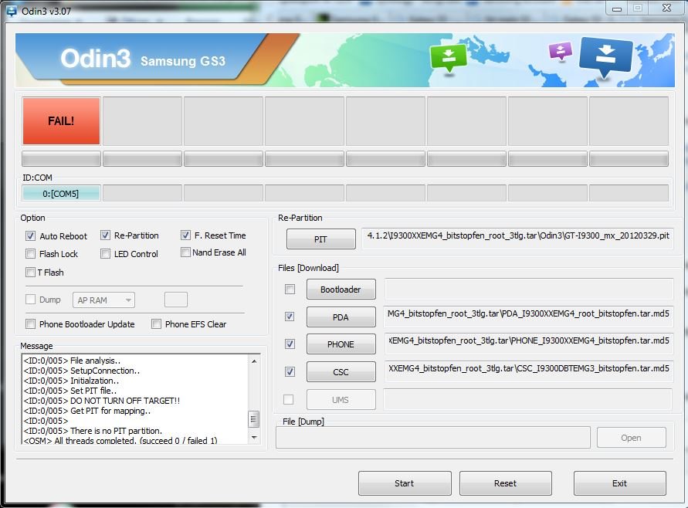Screen dimensions: 688x508
Task: Toggle the Auto Reboot checkbox
Action: 30,236
